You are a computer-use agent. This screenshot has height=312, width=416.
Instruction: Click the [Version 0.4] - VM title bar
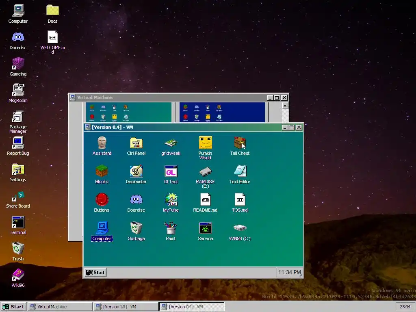(x=193, y=127)
